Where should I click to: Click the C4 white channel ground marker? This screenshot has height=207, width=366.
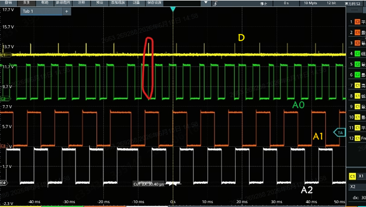(x=4, y=183)
